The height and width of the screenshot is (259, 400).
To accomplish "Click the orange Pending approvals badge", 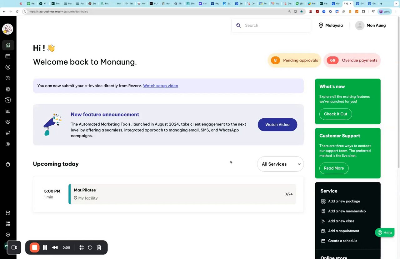I will (294, 60).
